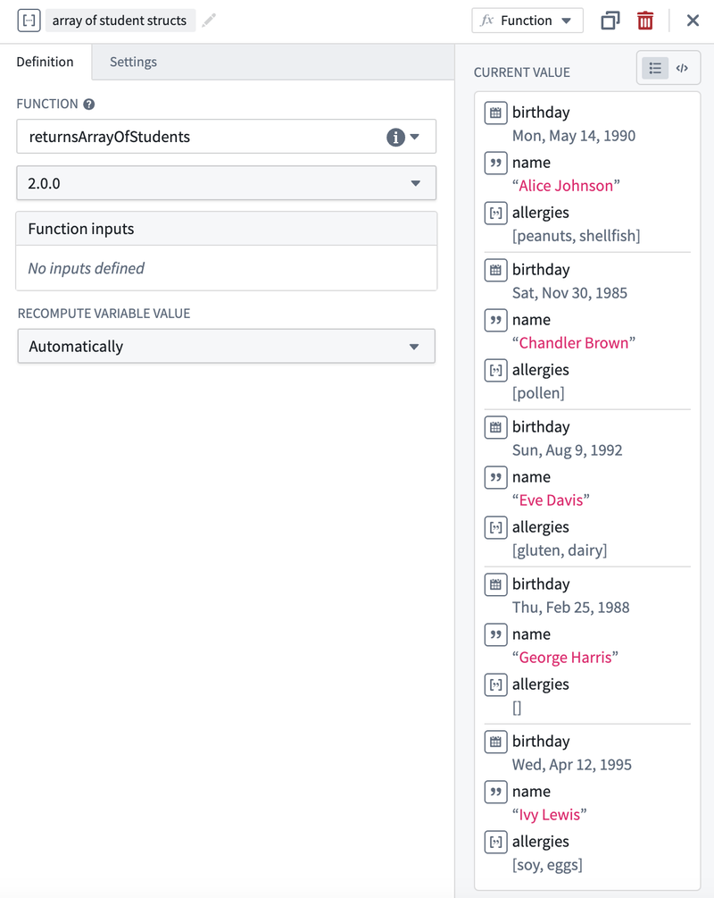The height and width of the screenshot is (898, 714).
Task: Click the info icon in the function selector
Action: tap(395, 138)
